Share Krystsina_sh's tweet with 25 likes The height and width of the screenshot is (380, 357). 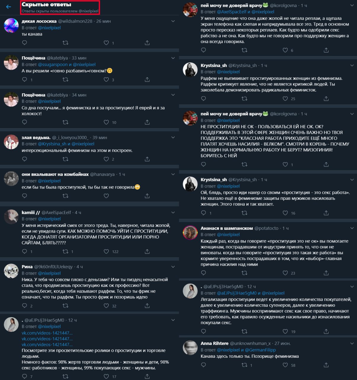326,99
